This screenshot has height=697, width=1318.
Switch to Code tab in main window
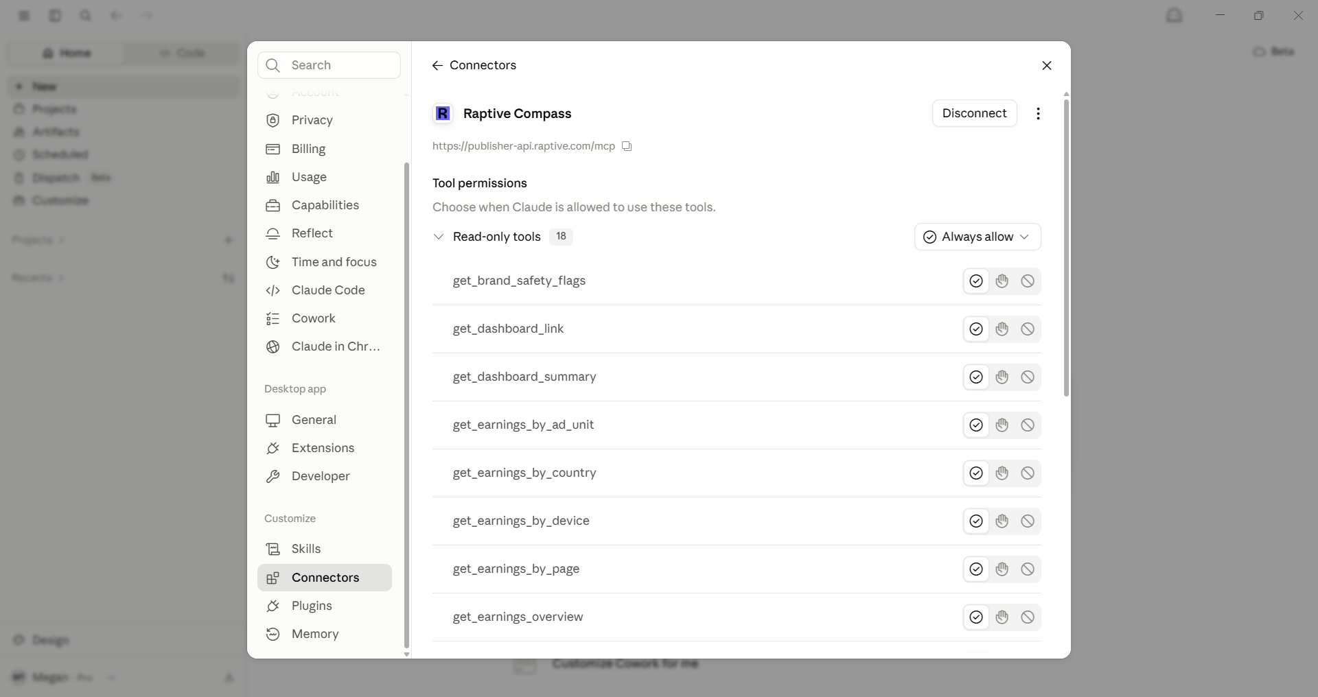point(183,53)
